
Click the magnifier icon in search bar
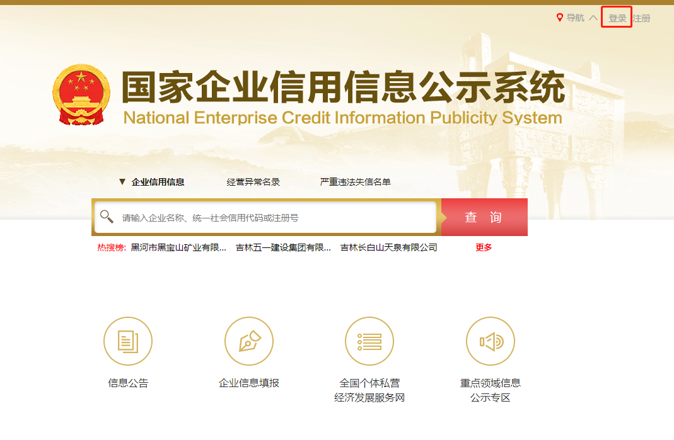pyautogui.click(x=108, y=217)
